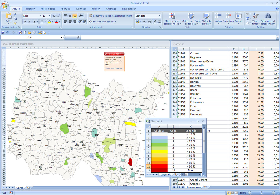Open Mettre sous forme de tableau menu
Image resolution: width=280 pixels, height=195 pixels.
click(x=191, y=19)
